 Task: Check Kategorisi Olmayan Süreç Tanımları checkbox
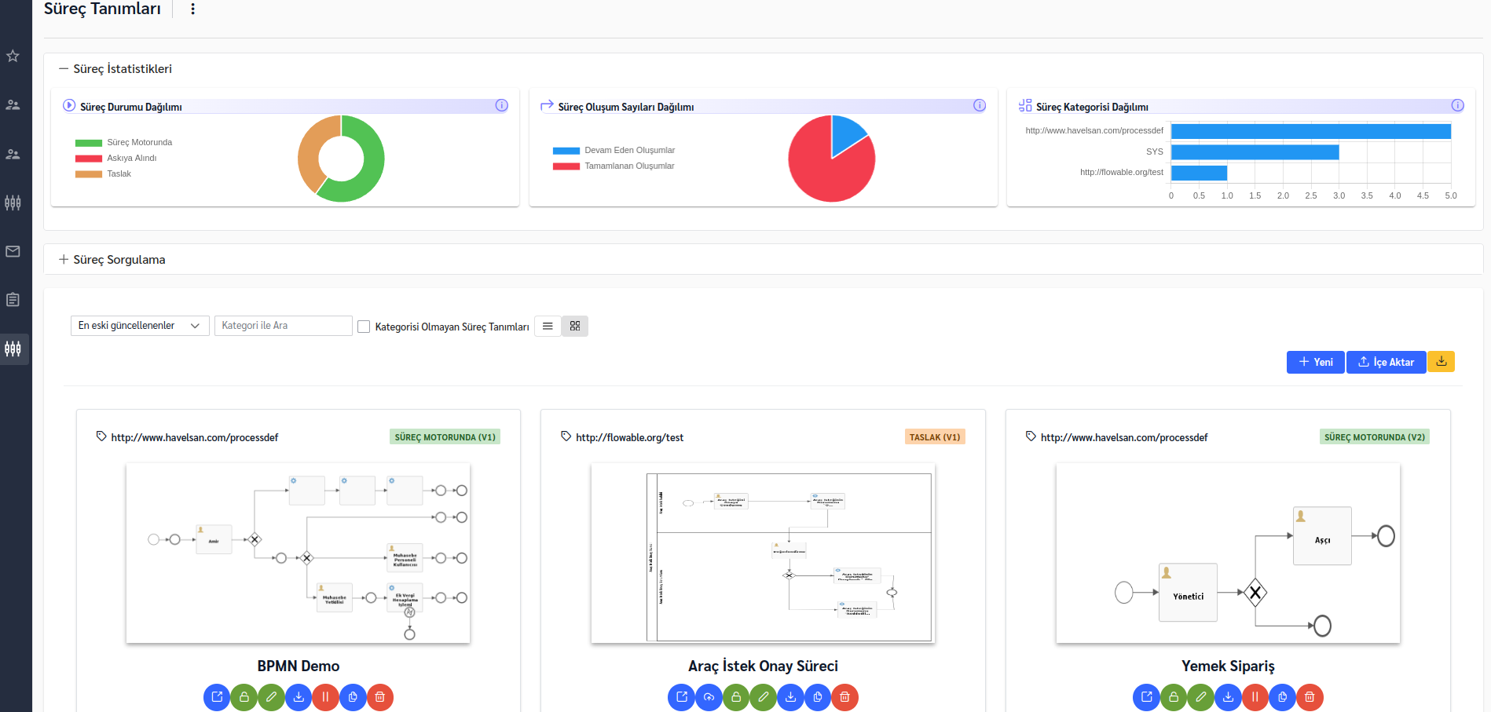coord(364,327)
